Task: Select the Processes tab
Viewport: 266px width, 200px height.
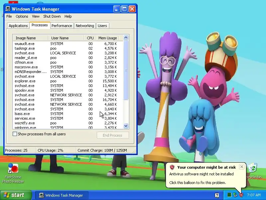Action: (x=40, y=25)
